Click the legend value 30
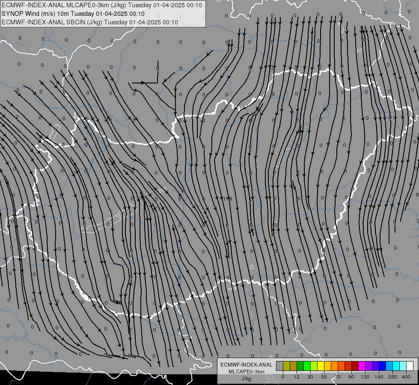 310,377
